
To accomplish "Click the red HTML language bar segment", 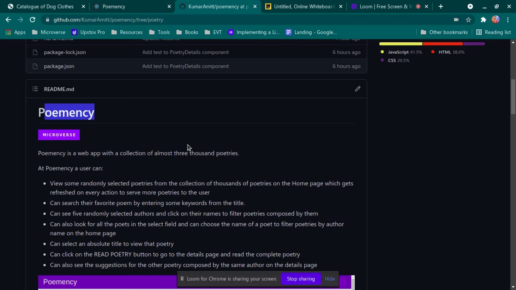I will click(x=443, y=43).
